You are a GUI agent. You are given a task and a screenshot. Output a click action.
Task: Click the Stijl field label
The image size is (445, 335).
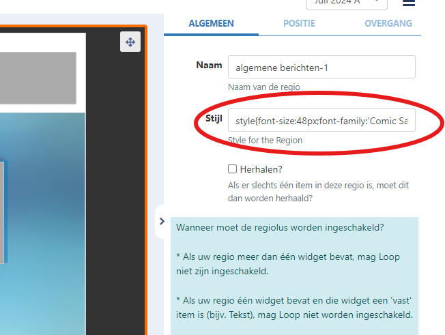click(x=214, y=119)
